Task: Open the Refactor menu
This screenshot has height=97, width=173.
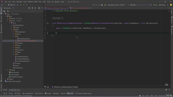Action: (x=31, y=2)
